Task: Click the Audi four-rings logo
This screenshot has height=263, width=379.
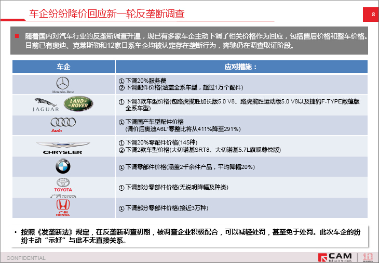Action: pyautogui.click(x=63, y=125)
